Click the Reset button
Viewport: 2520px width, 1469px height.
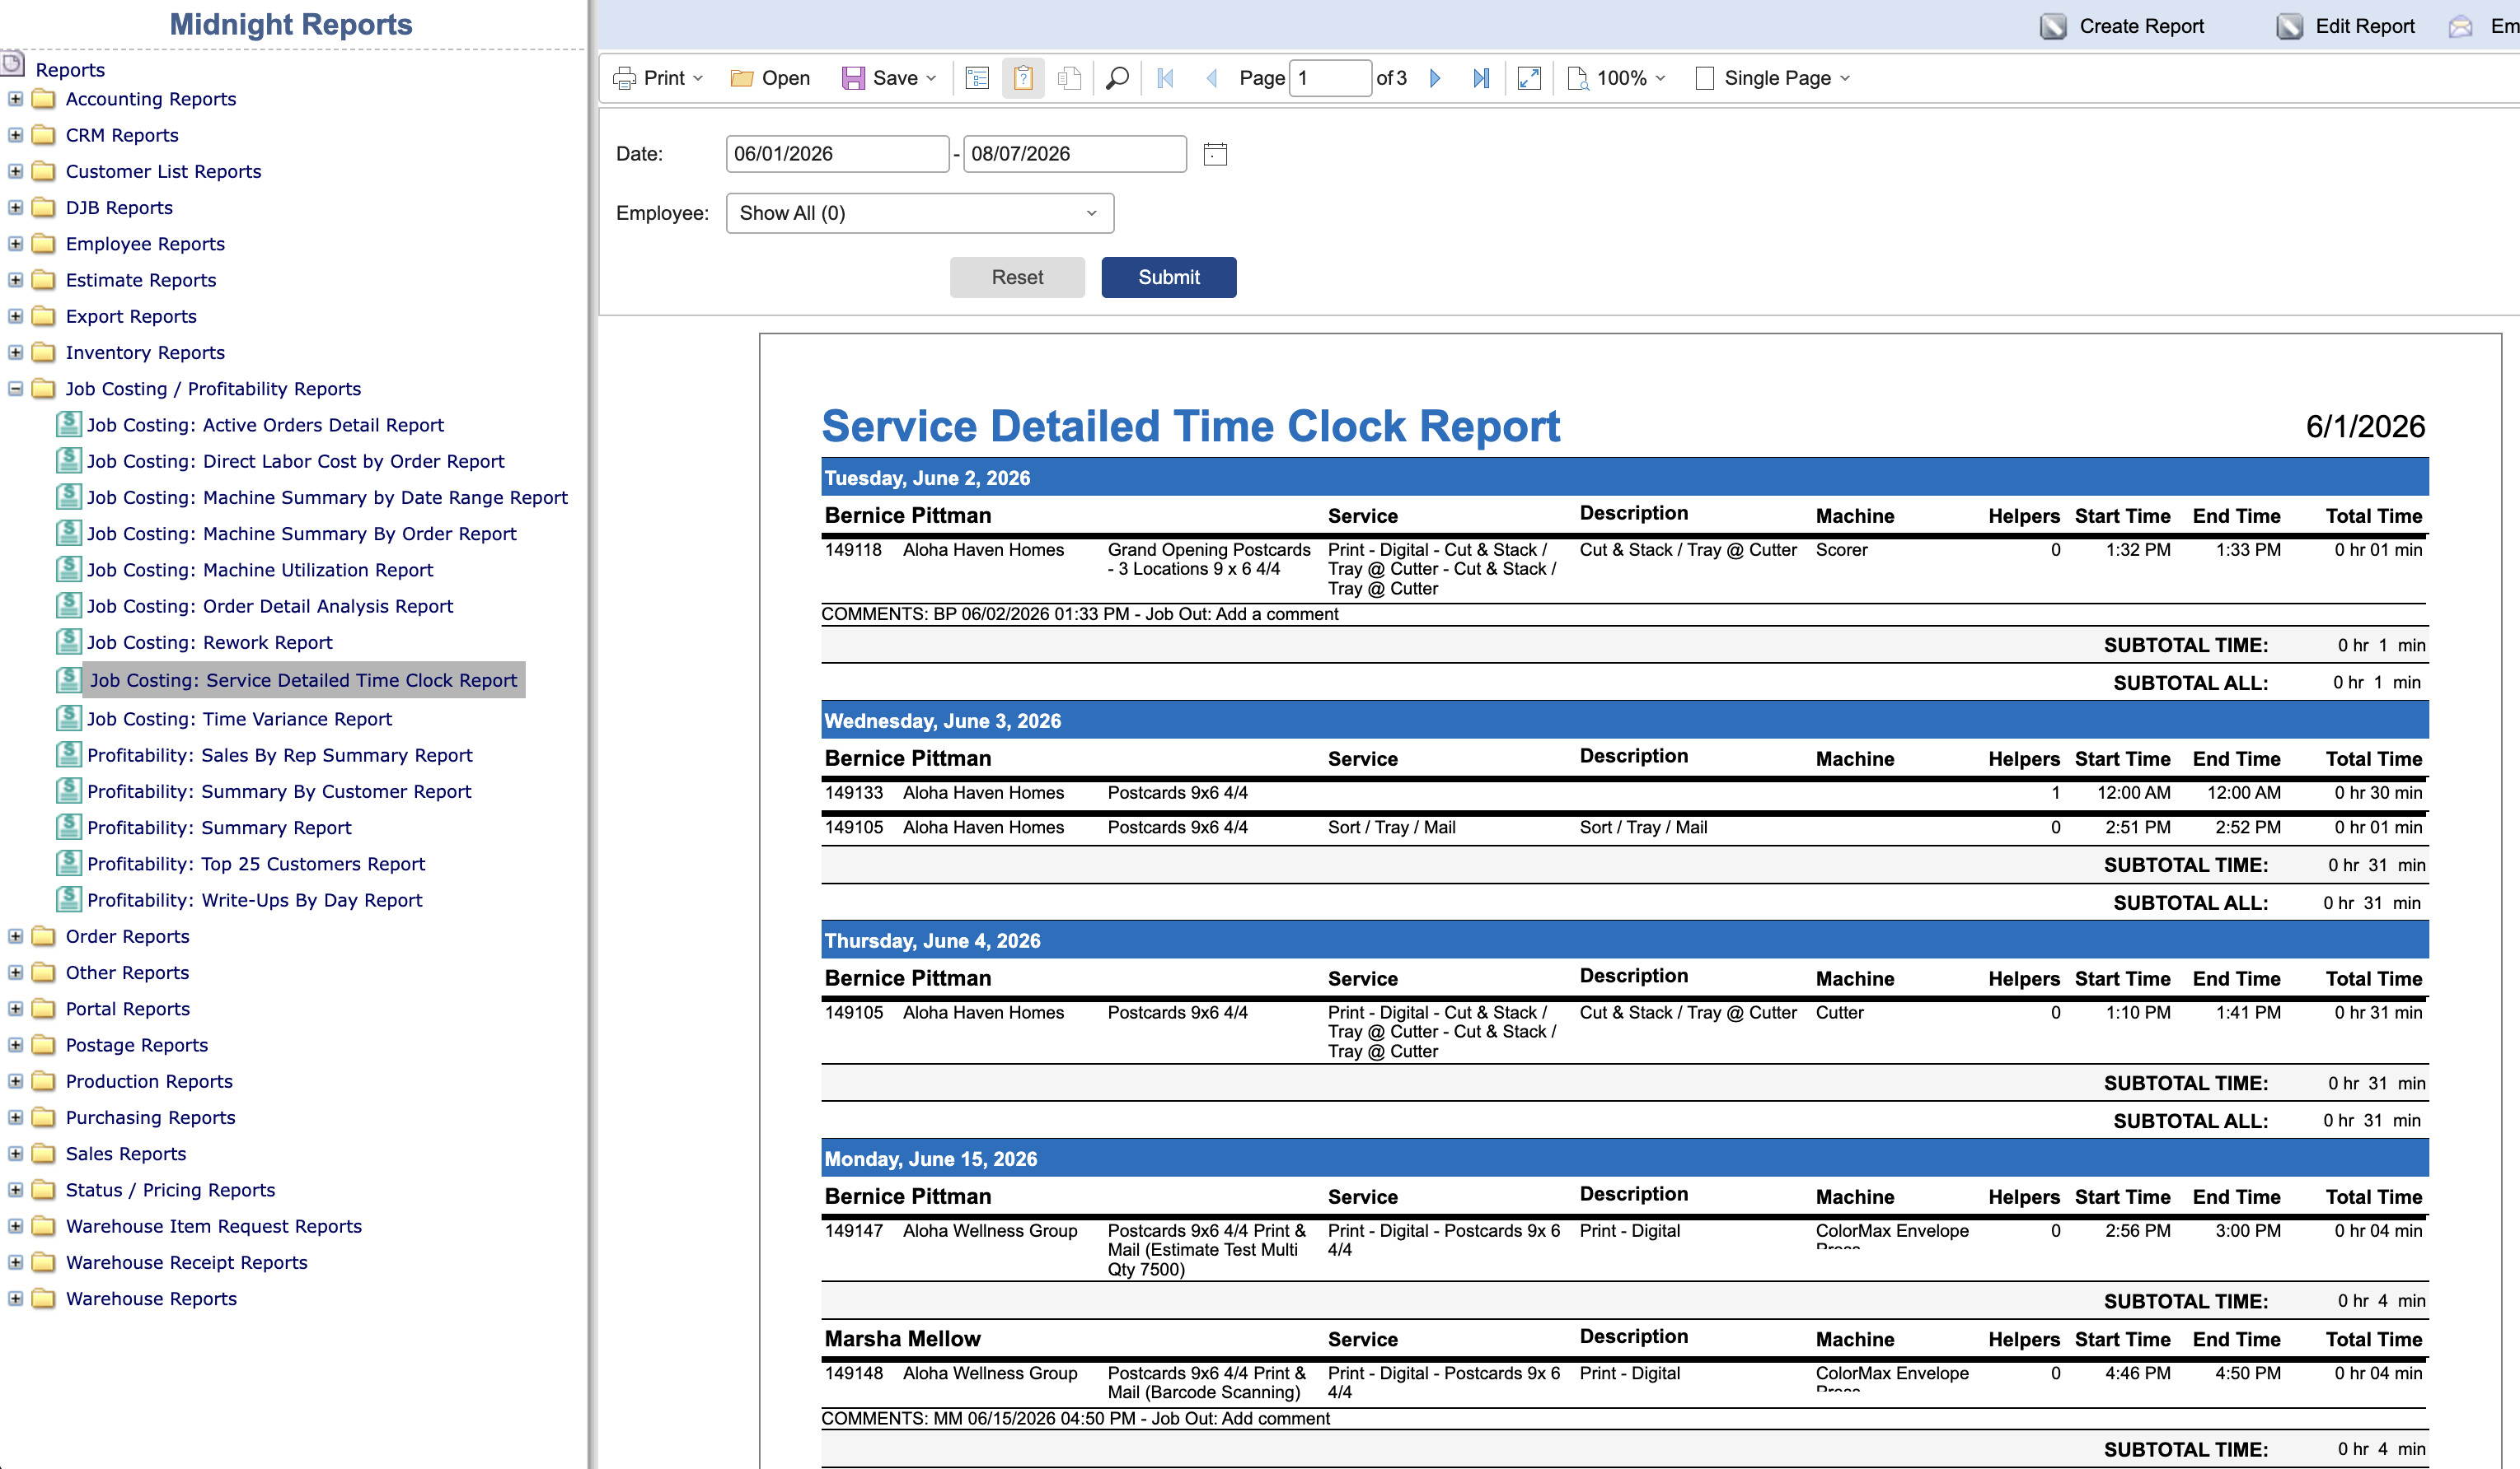click(x=1017, y=277)
